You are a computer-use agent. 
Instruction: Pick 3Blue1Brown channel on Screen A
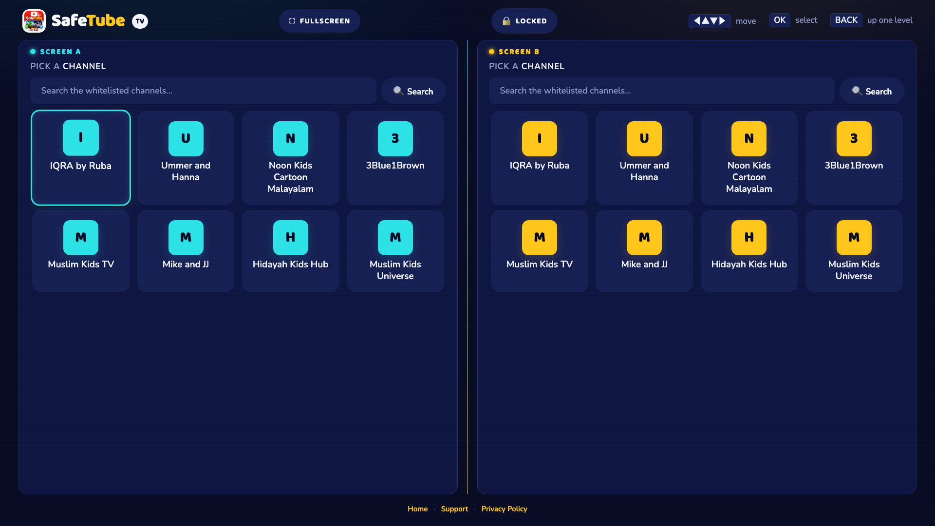(395, 158)
